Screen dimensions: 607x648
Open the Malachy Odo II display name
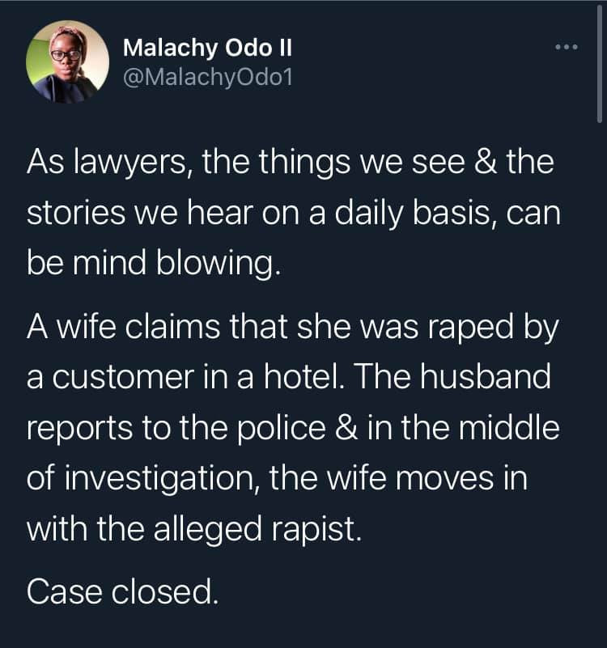[x=207, y=48]
